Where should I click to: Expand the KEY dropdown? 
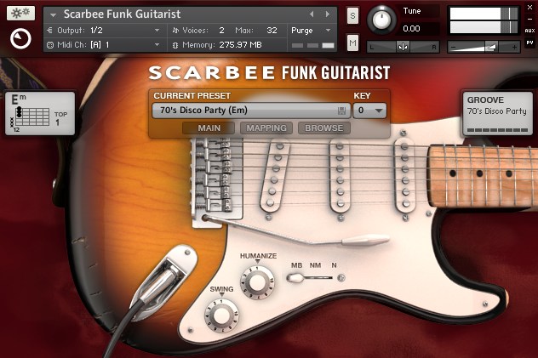pyautogui.click(x=370, y=111)
